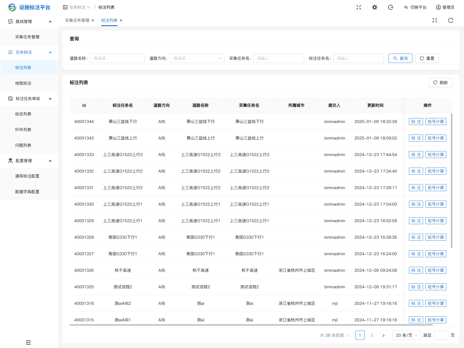Open the settings gear in the header
The width and height of the screenshot is (464, 348).
coord(375,7)
